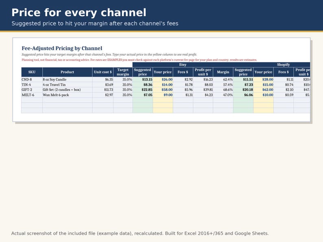Click the 68.6% margin cell
Viewport: 323px width, 242px height.
pyautogui.click(x=223, y=90)
